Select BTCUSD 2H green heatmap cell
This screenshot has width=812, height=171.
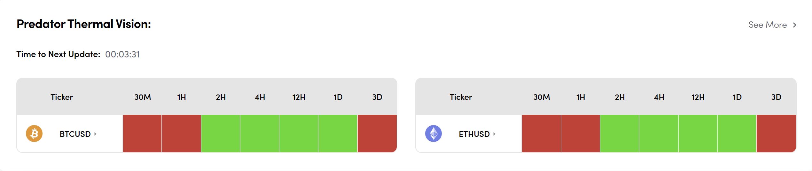[x=221, y=133]
